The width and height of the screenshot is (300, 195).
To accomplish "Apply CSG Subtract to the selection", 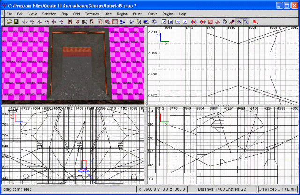I will pyautogui.click(x=108, y=22).
